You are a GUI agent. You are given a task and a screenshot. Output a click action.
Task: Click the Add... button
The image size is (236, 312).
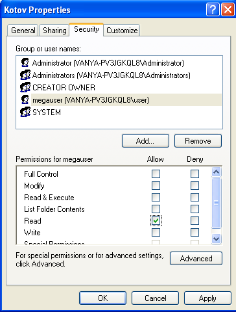145,141
